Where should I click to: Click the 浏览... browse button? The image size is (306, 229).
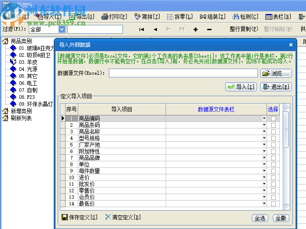pos(276,73)
